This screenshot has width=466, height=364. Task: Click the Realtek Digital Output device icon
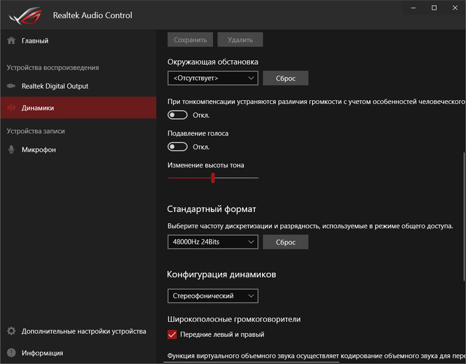pos(11,86)
